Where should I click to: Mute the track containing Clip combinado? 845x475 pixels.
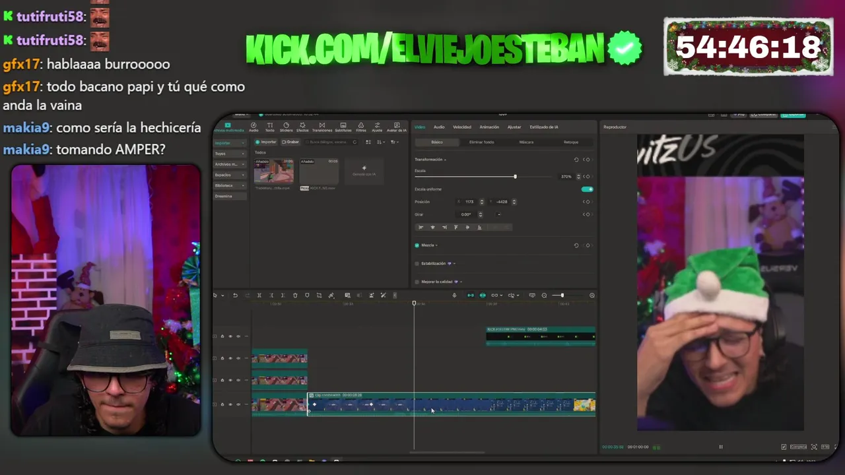(x=238, y=404)
